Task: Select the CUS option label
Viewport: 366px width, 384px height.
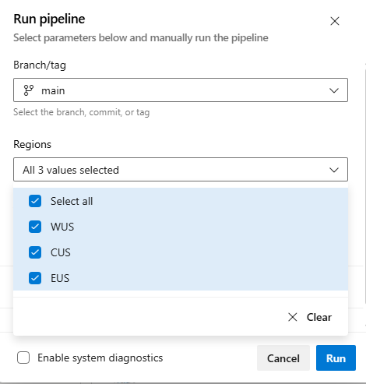Action: tap(61, 252)
